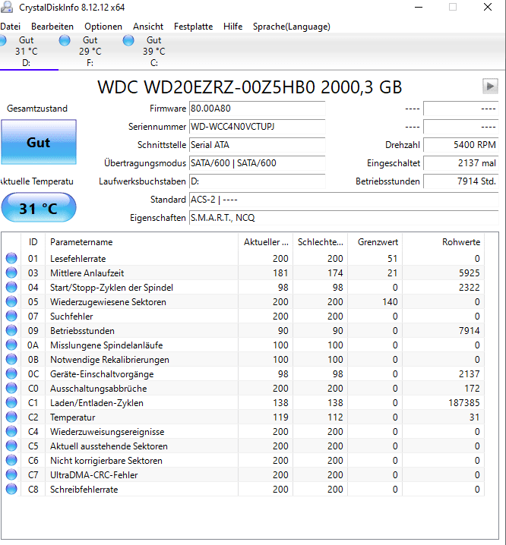This screenshot has width=506, height=545.
Task: Click status orb for Misslungene Spindelanläufe row
Action: click(11, 345)
